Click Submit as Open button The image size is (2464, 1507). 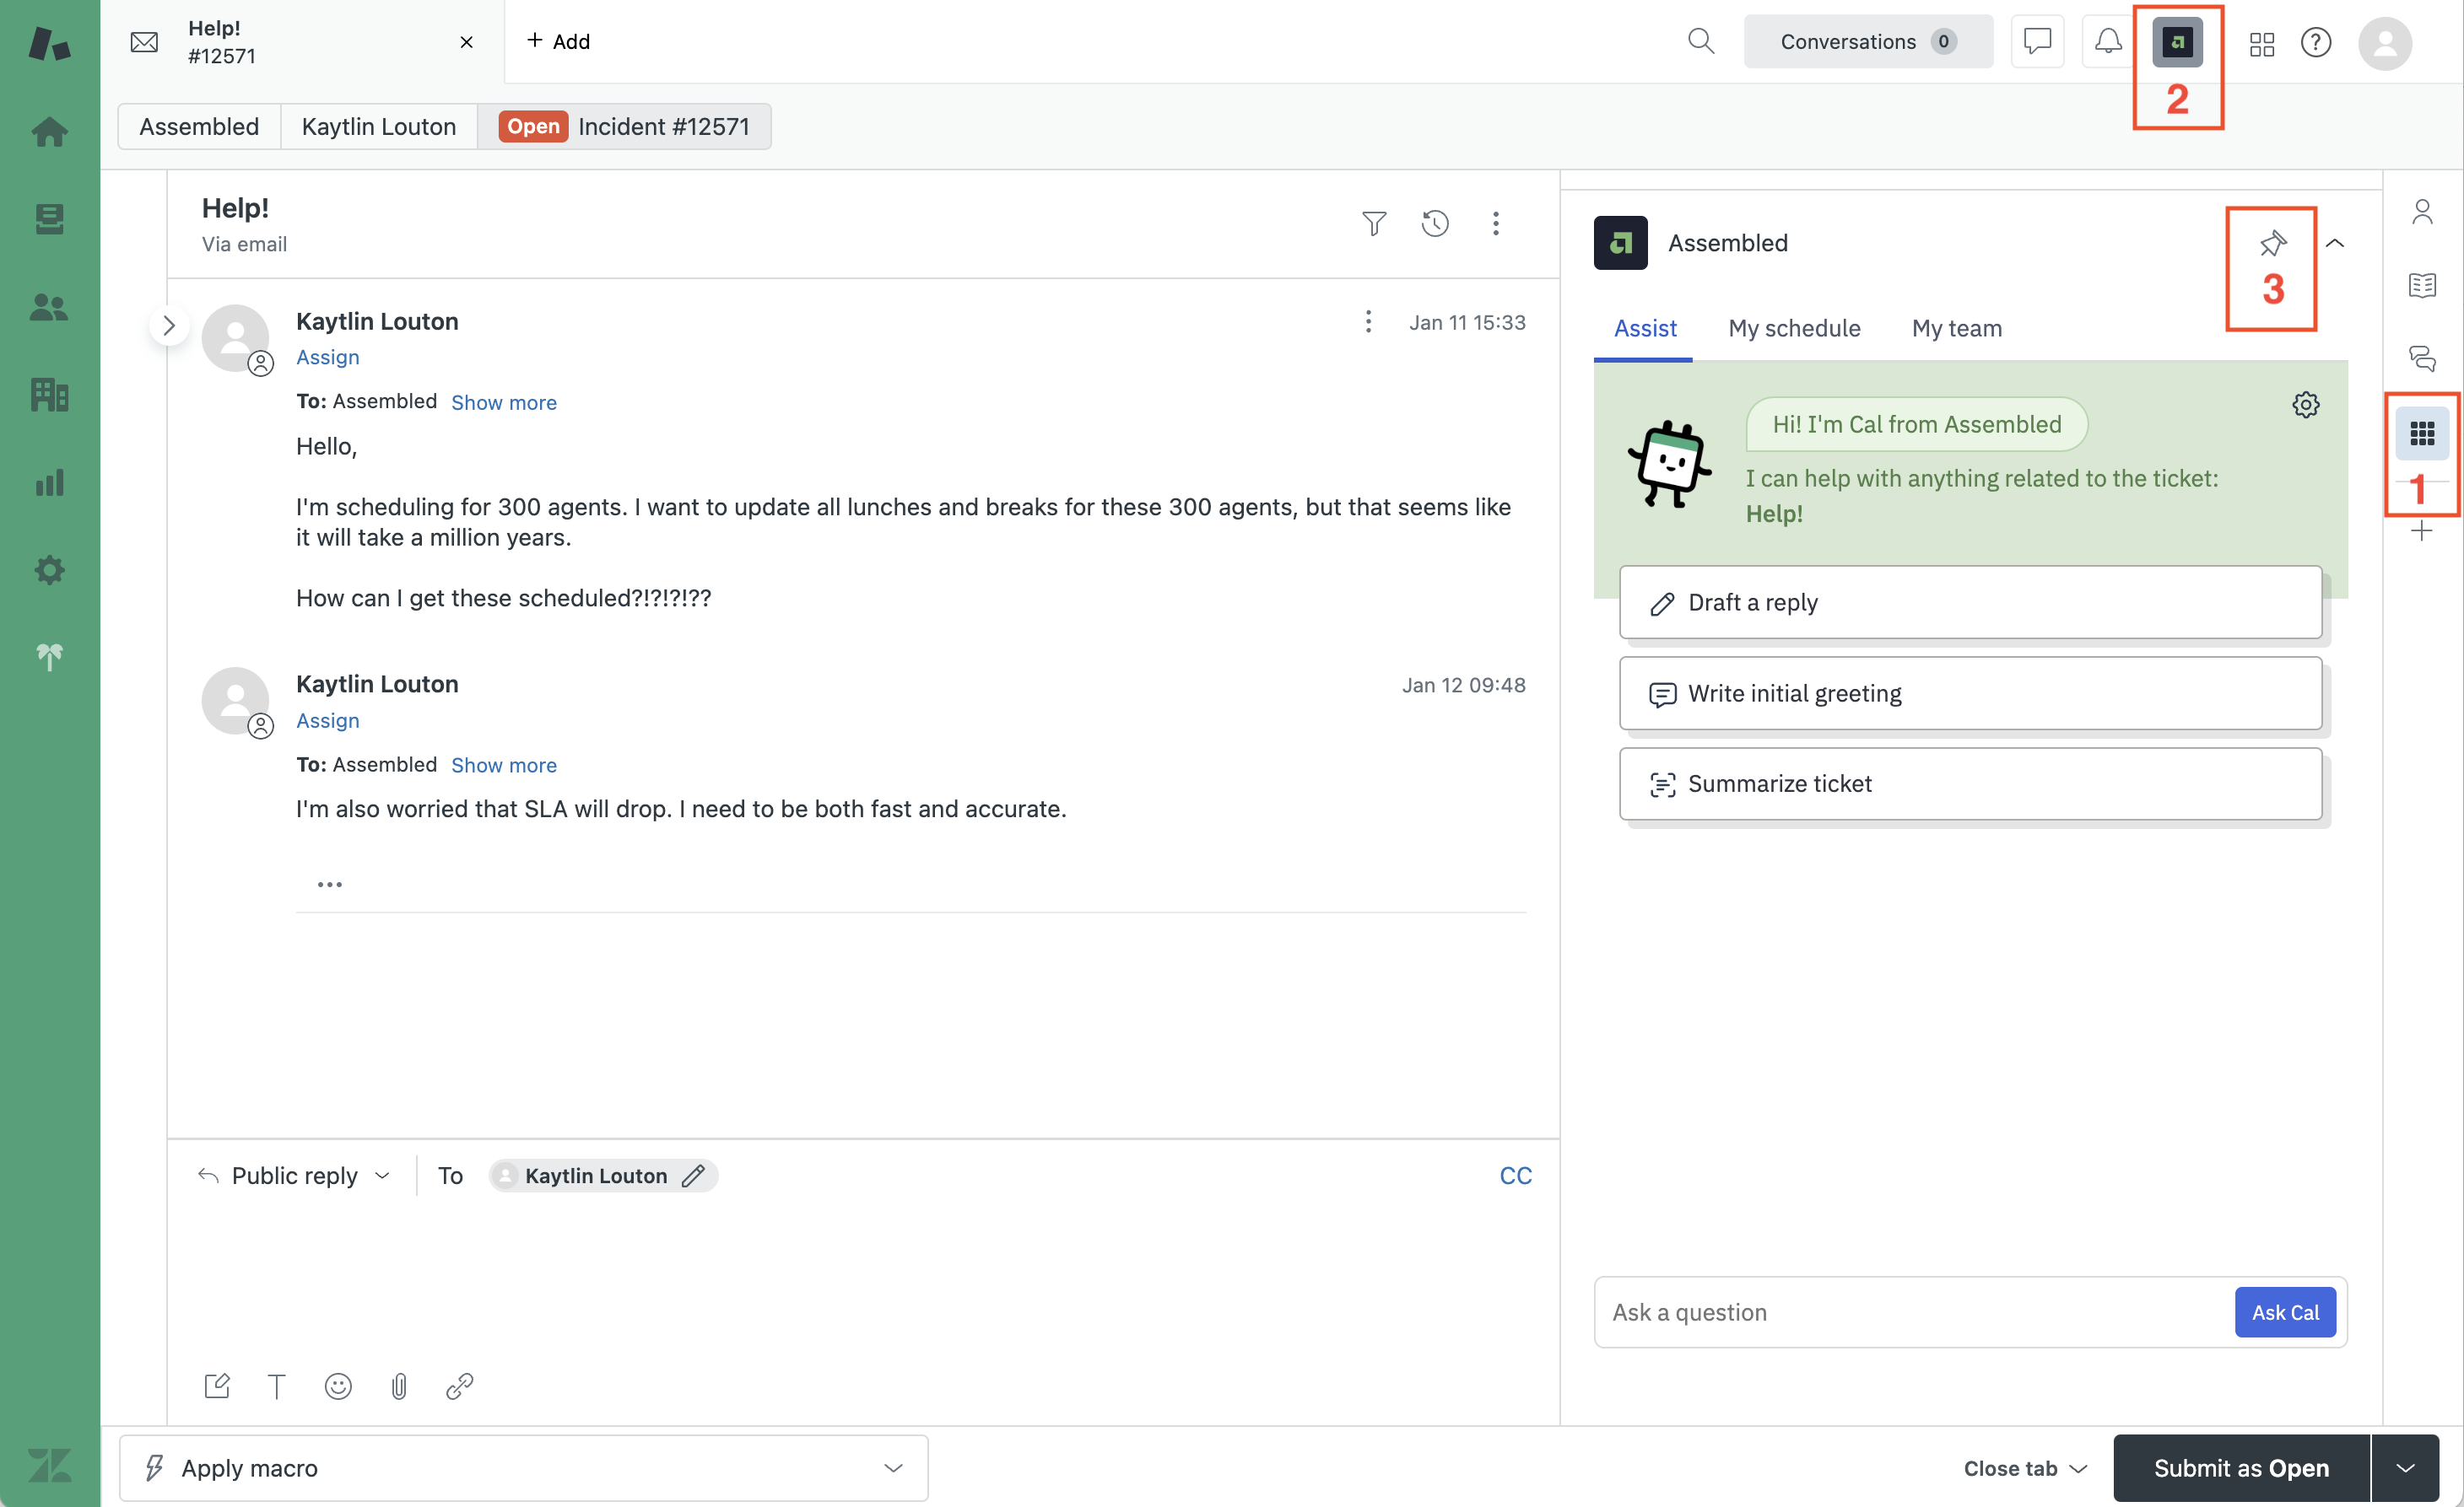[2240, 1468]
